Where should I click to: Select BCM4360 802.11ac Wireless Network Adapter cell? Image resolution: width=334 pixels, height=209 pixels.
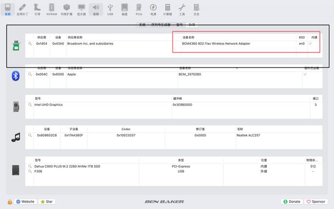coord(216,44)
